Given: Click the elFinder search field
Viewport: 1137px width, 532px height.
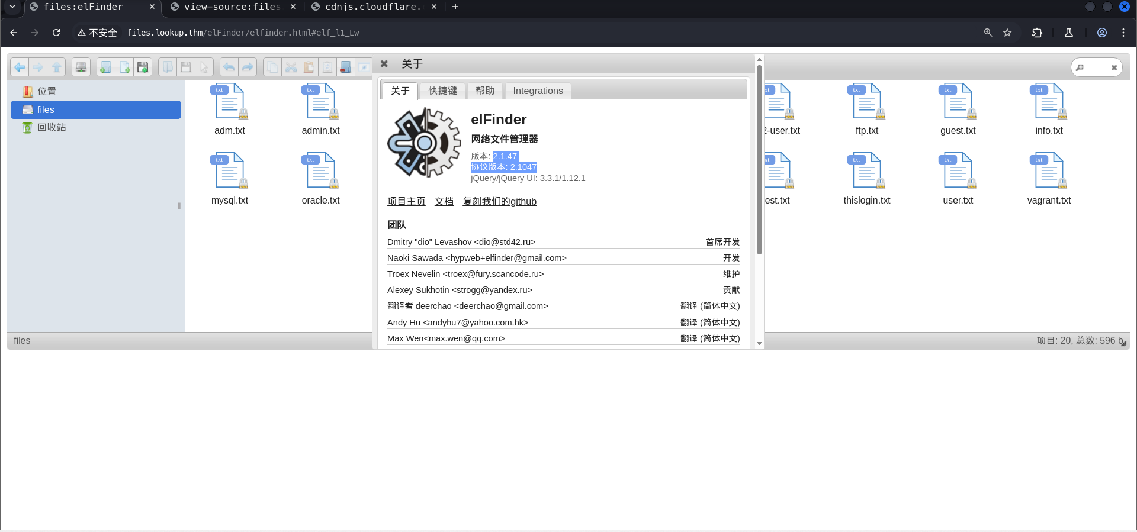Looking at the screenshot, I should (x=1097, y=67).
